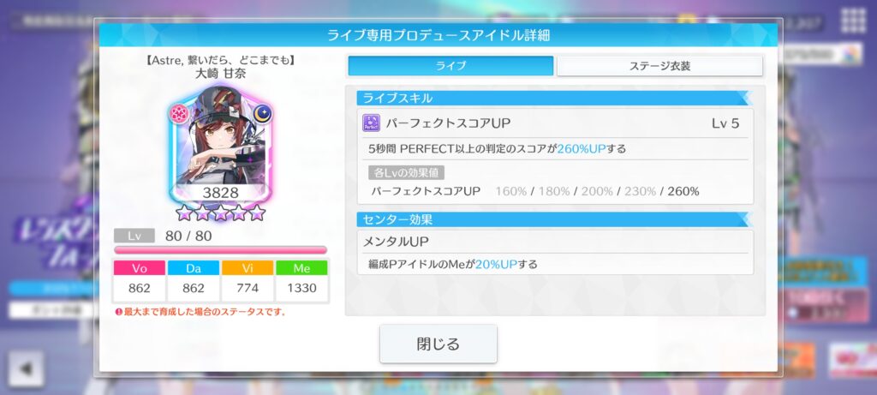
Task: Click the 各Lvの効果値 label
Action: coord(406,172)
